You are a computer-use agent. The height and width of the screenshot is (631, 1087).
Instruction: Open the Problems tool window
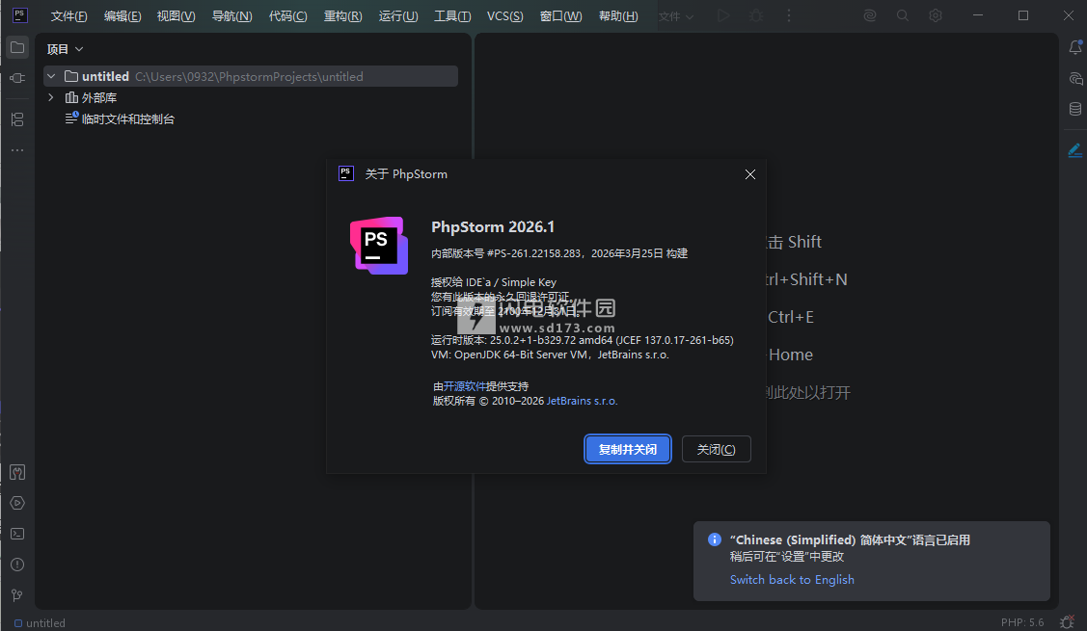[x=16, y=565]
